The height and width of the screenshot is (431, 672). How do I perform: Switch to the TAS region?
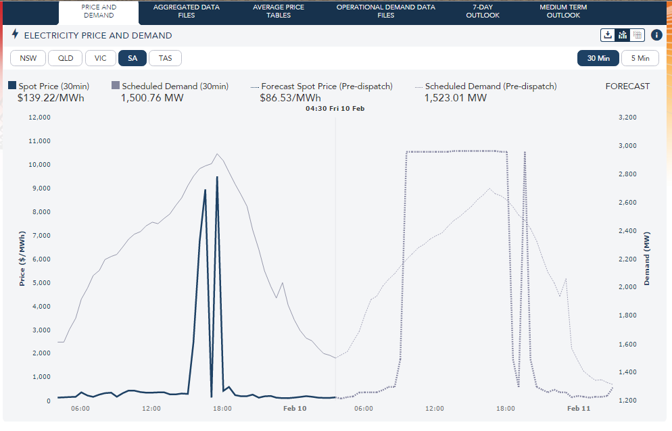point(165,58)
